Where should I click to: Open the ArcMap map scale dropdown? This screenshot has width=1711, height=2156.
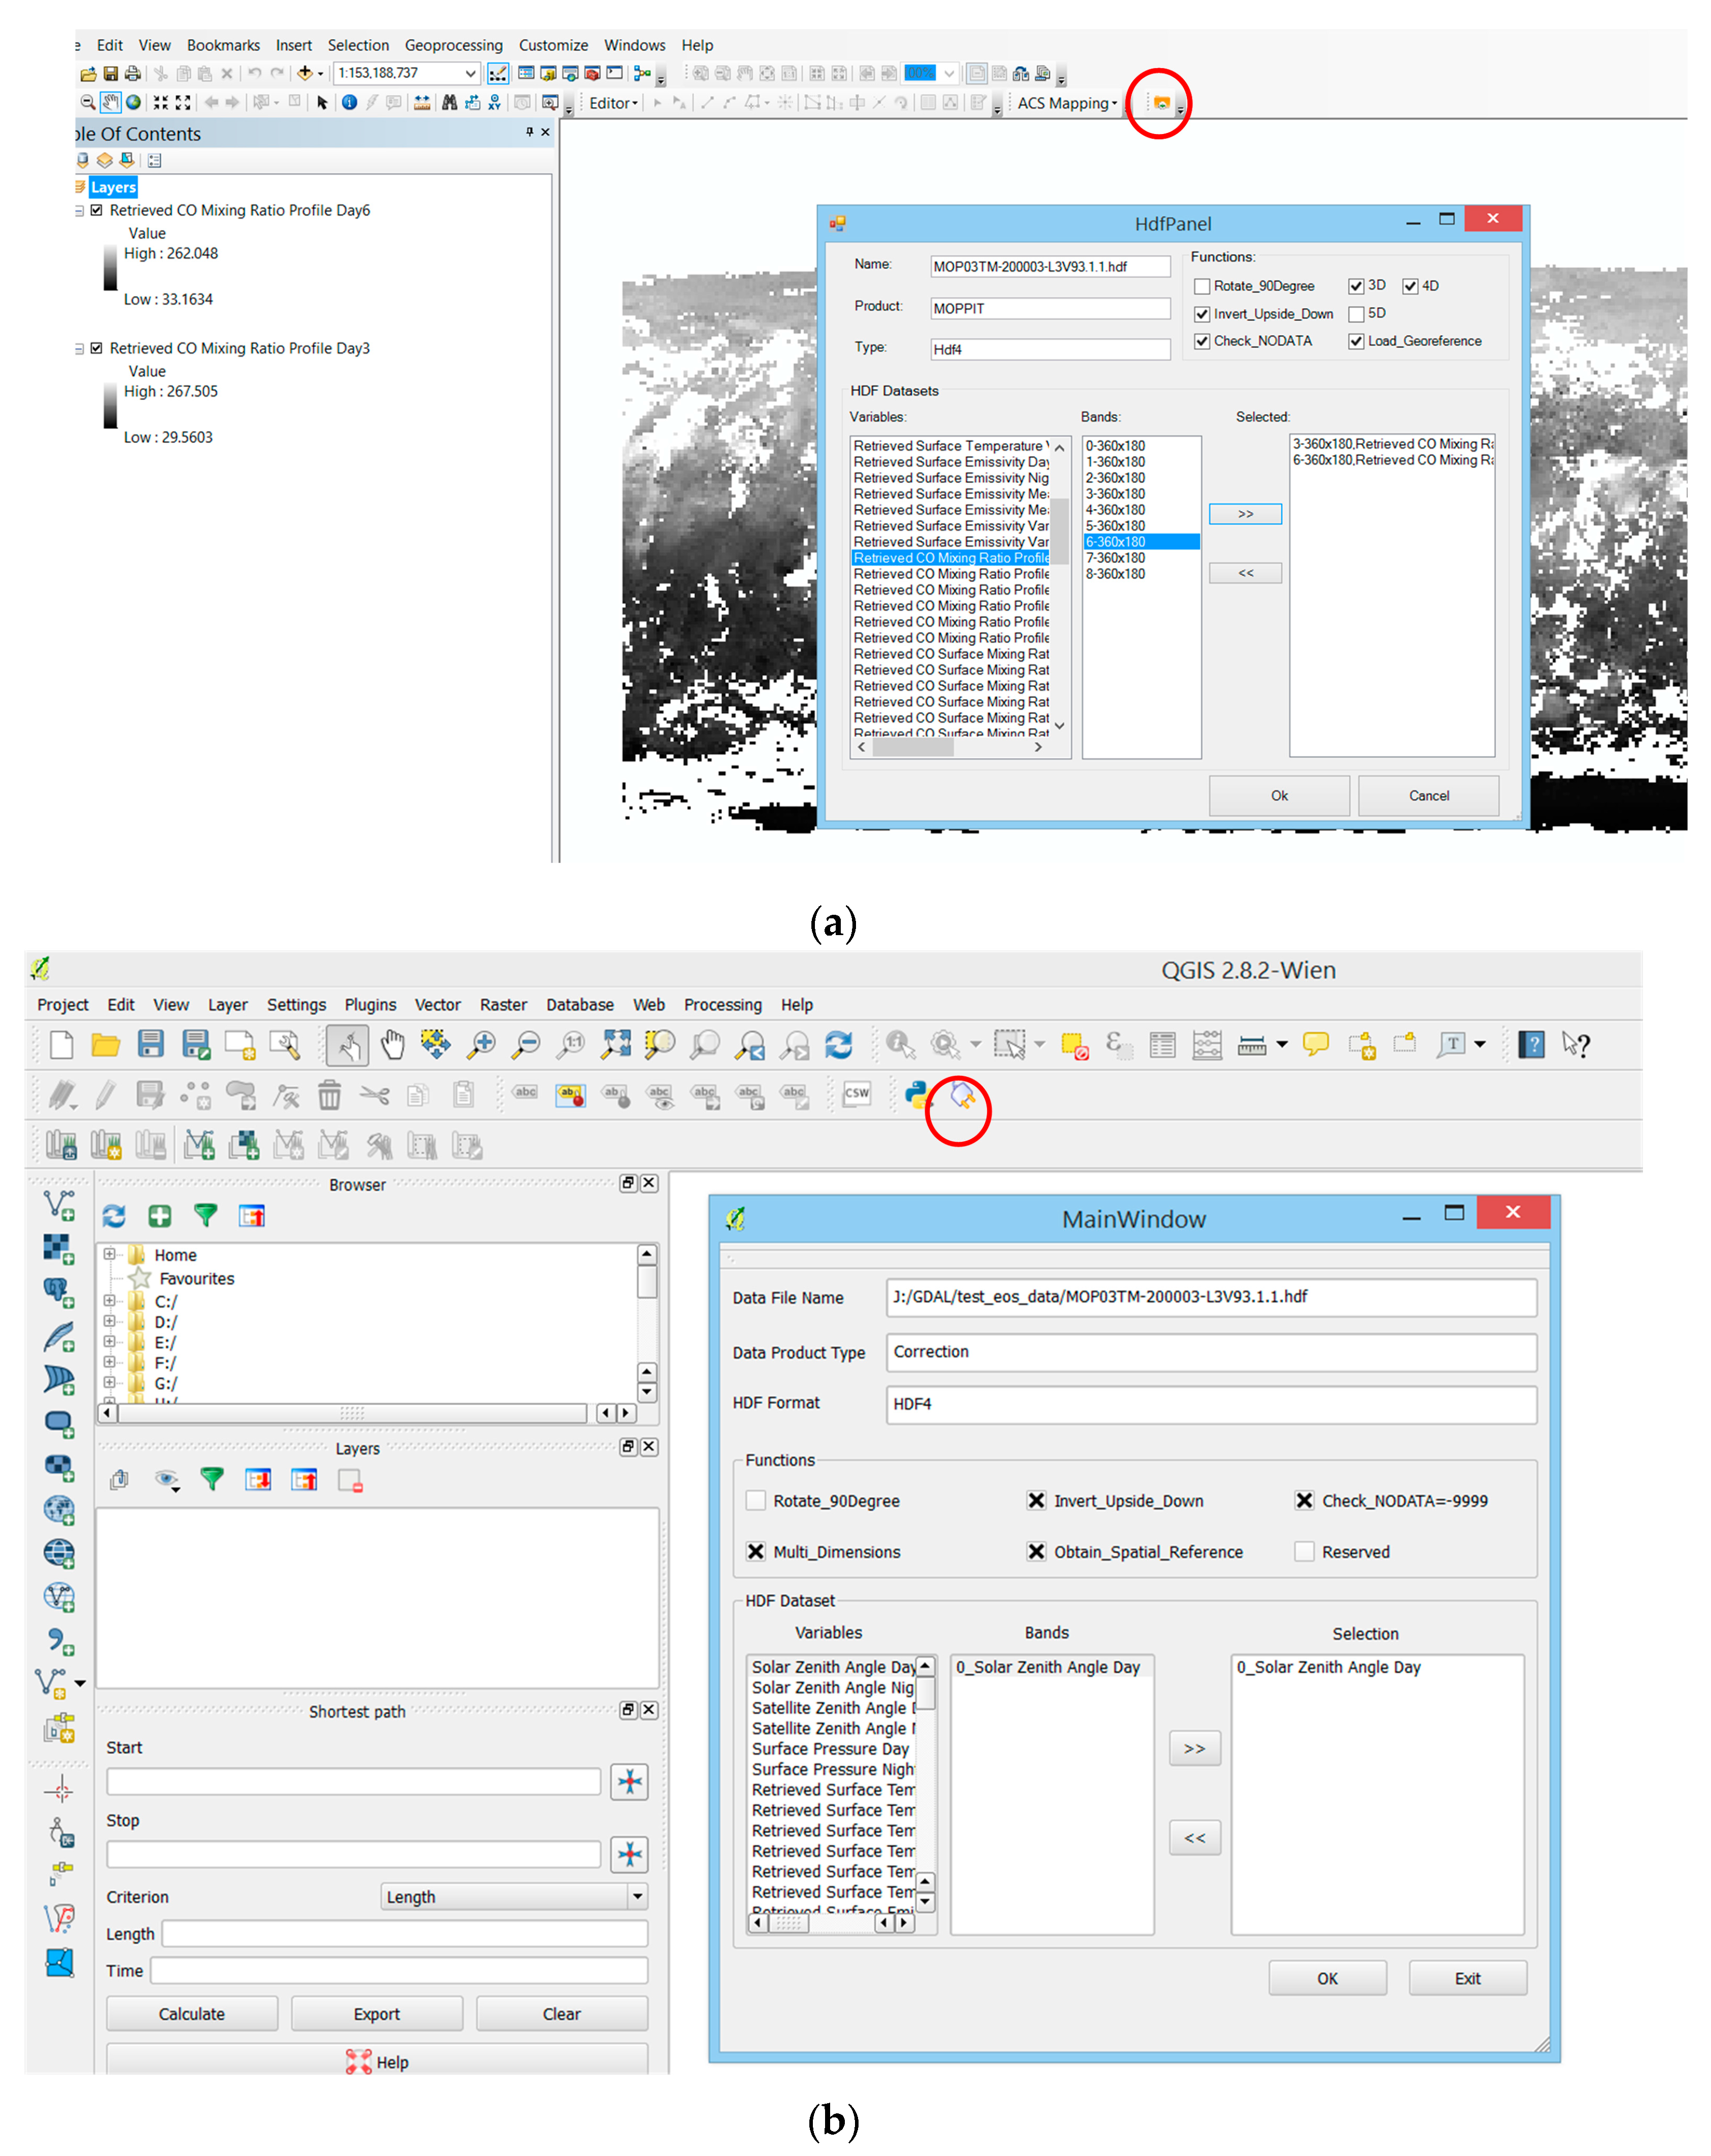coord(470,73)
